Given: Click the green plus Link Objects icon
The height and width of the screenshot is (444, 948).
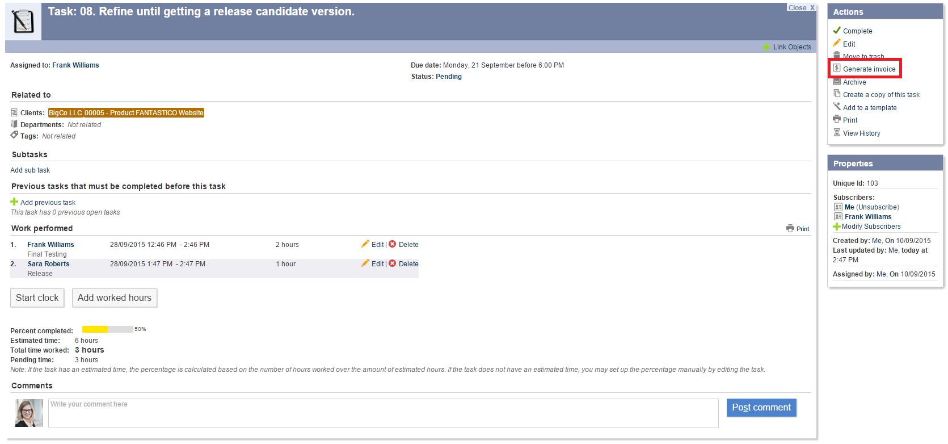Looking at the screenshot, I should pyautogui.click(x=766, y=47).
